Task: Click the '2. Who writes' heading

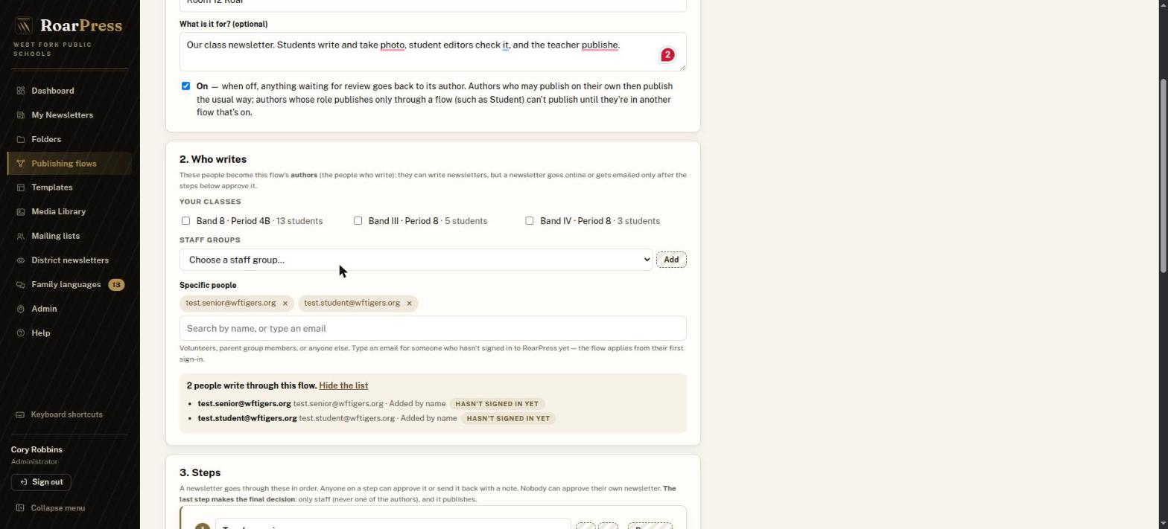Action: pos(213,159)
